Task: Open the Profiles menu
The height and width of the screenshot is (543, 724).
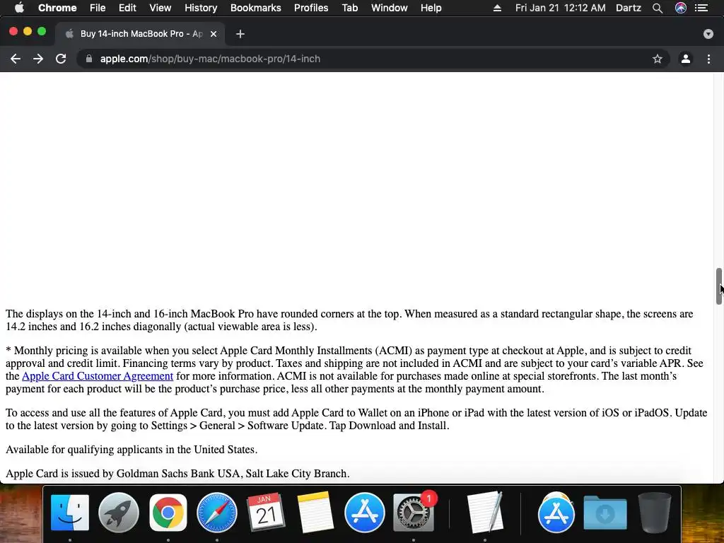Action: coord(311,8)
